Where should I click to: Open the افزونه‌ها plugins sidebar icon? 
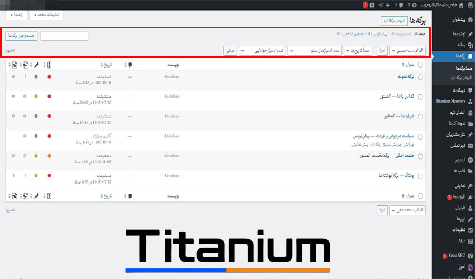click(x=470, y=198)
